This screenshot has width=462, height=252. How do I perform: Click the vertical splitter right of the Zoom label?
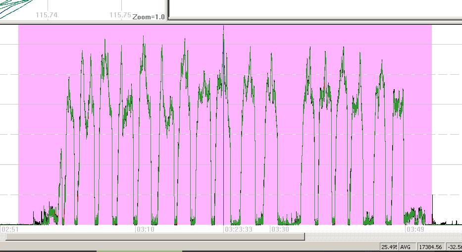(x=168, y=10)
